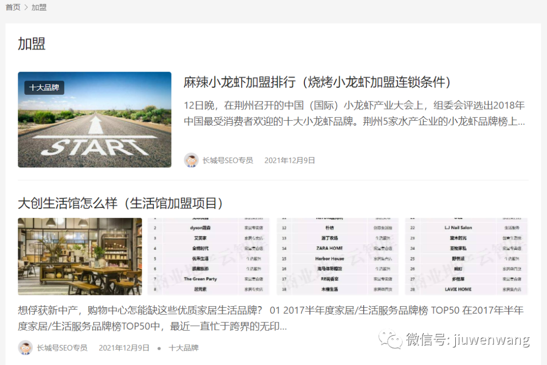
Task: Click the rightmost ranking table showing LAVIE HOME
Action: pos(466,256)
